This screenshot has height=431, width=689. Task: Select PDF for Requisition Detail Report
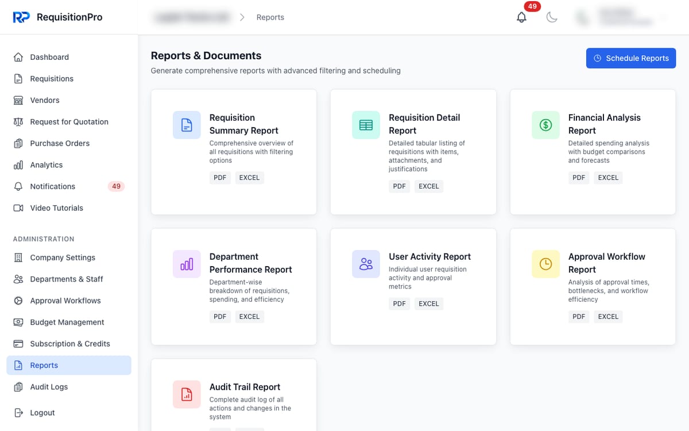399,186
